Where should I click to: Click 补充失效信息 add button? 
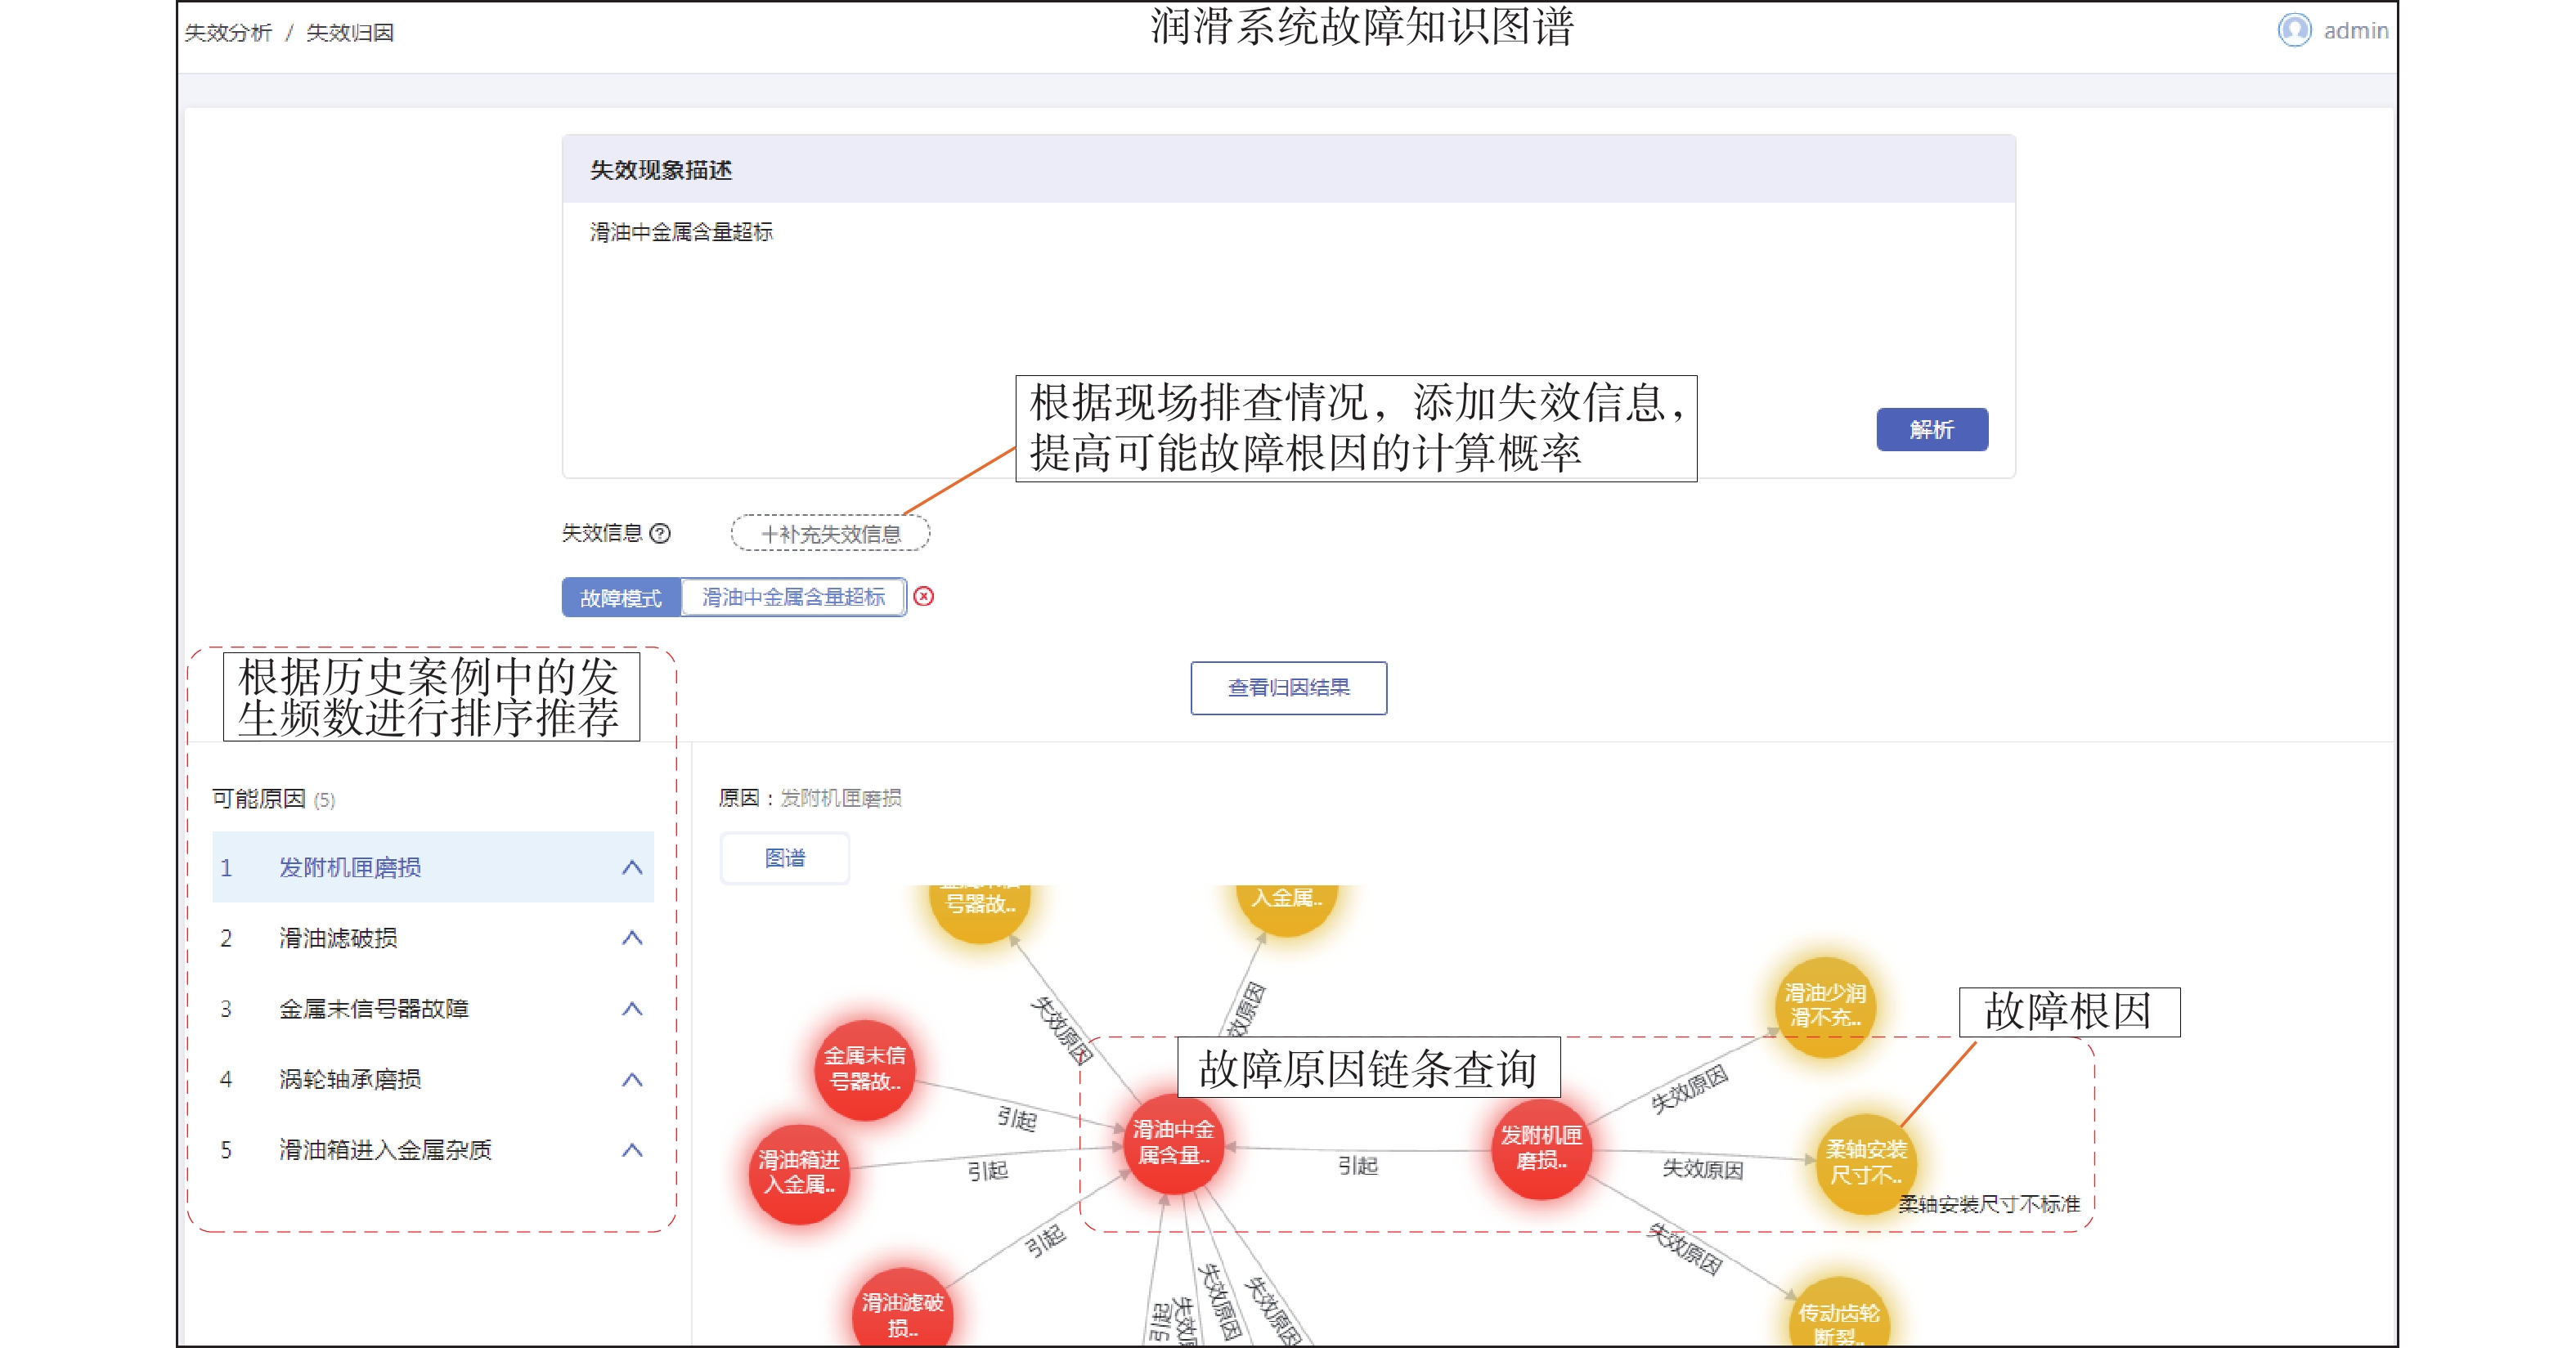coord(830,534)
